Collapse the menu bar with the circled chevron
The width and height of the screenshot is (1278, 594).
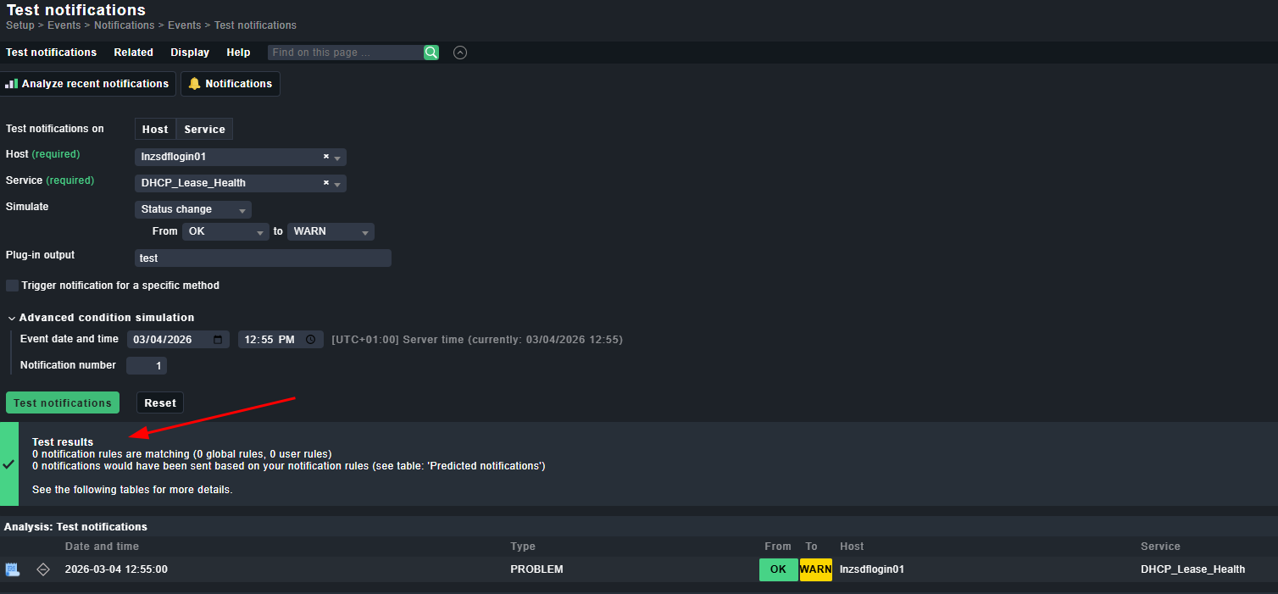pos(460,53)
